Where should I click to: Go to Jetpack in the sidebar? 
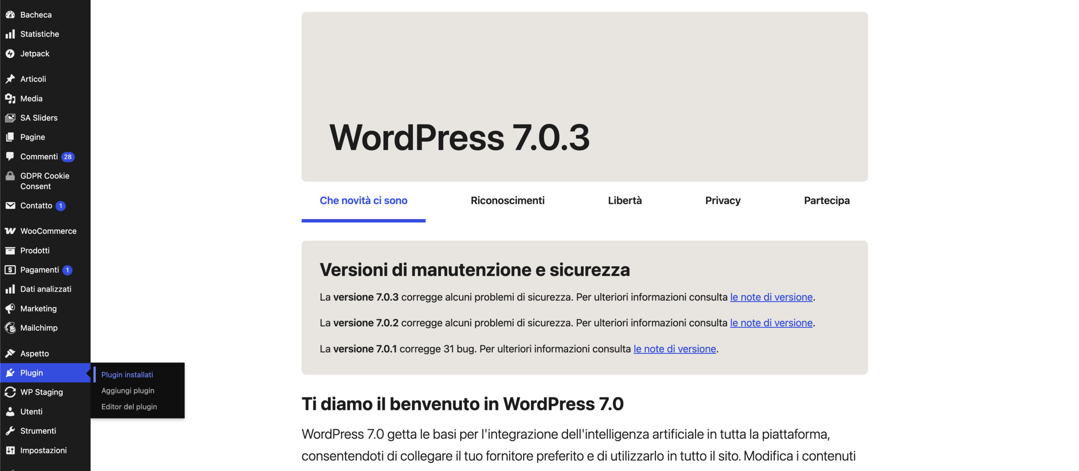click(35, 54)
